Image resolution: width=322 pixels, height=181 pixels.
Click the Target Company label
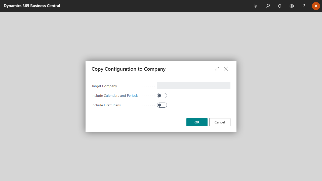[x=104, y=86]
